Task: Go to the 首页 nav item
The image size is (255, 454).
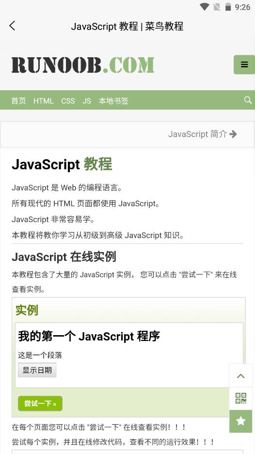Action: 18,101
